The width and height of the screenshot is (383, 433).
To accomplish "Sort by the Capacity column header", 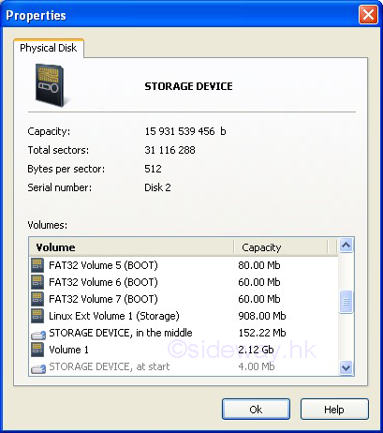I will coord(281,247).
